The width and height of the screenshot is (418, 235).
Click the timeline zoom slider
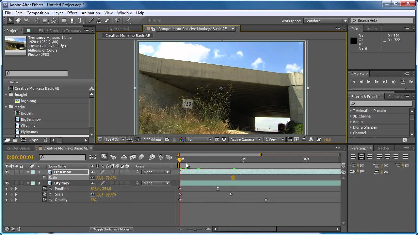coord(195,229)
